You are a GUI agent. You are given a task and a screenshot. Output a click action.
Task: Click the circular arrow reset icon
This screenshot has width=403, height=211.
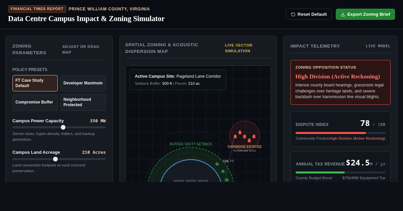click(x=293, y=14)
